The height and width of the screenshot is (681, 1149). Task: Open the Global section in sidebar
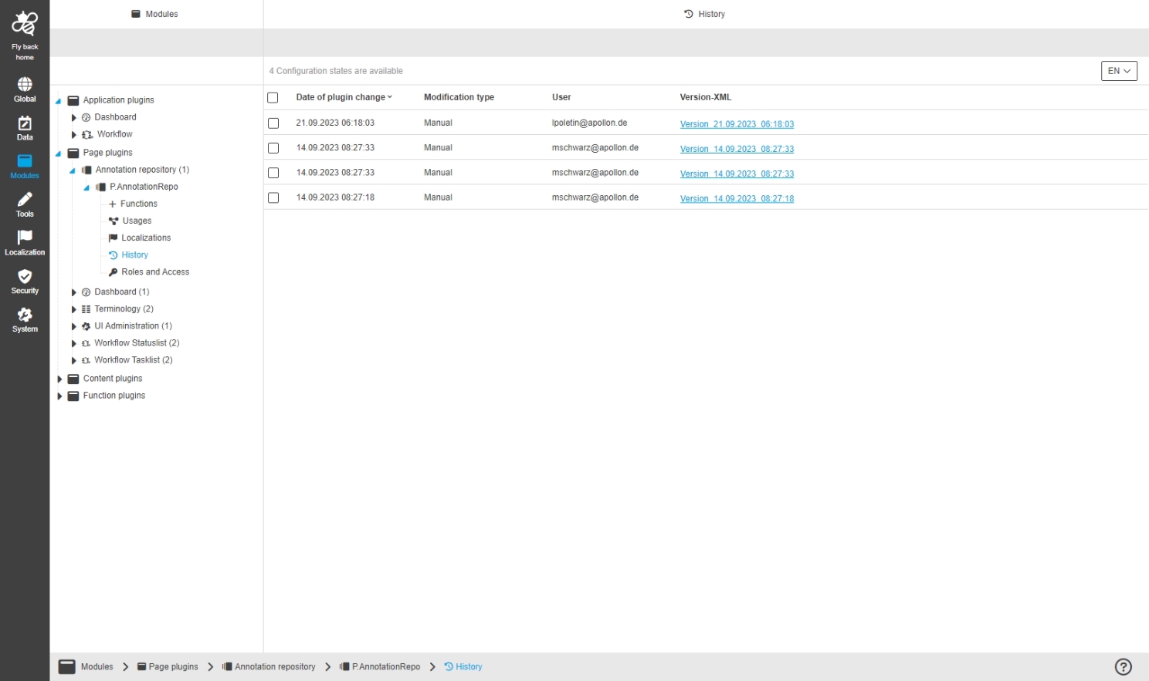pyautogui.click(x=25, y=89)
